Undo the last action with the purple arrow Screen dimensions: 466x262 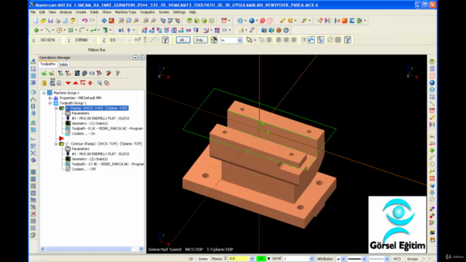coord(84,20)
